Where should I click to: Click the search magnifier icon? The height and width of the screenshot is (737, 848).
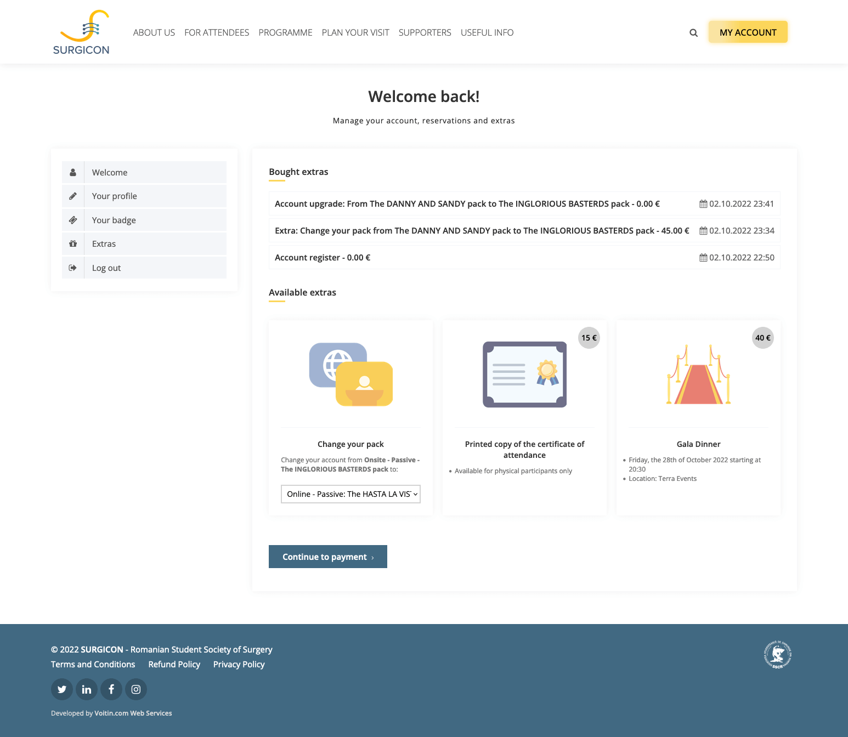(x=693, y=33)
